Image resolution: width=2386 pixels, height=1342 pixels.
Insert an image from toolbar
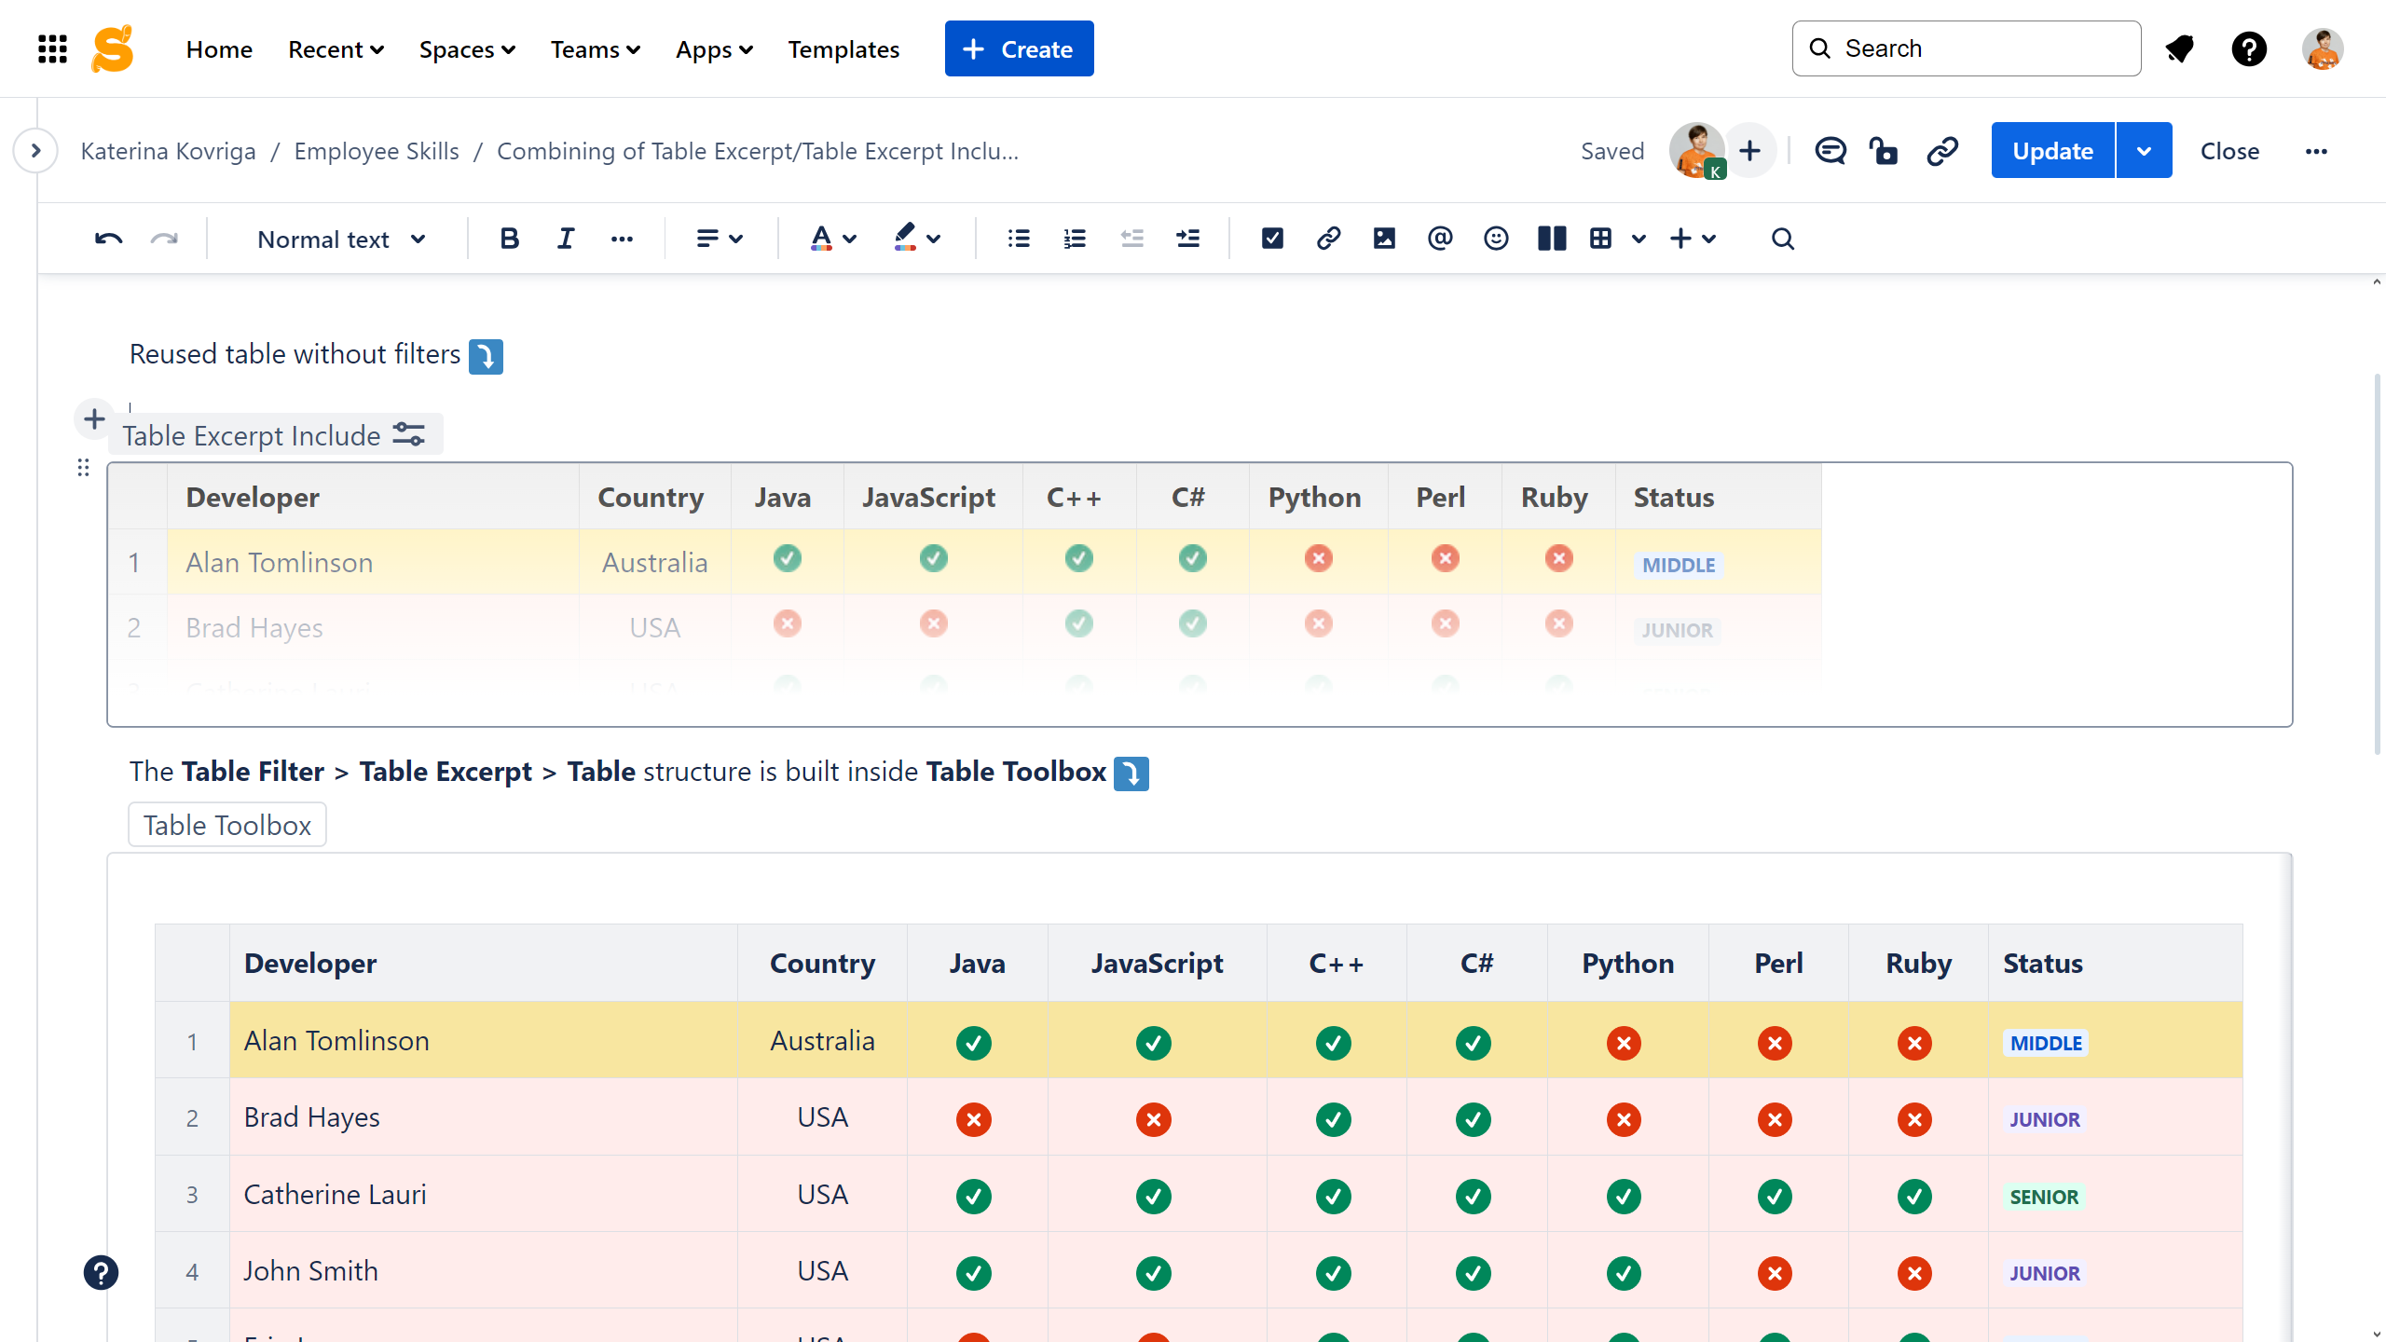coord(1384,239)
